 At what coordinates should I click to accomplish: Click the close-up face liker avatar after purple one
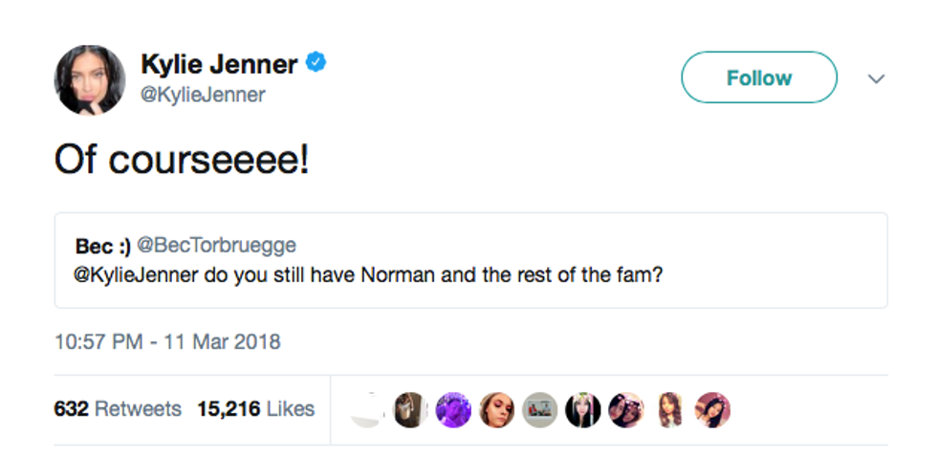pos(496,409)
